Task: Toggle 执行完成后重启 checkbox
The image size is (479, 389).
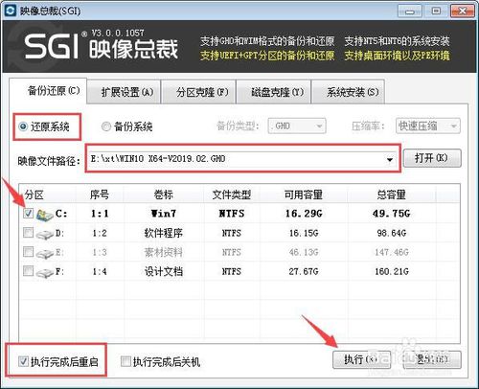Action: (x=23, y=361)
